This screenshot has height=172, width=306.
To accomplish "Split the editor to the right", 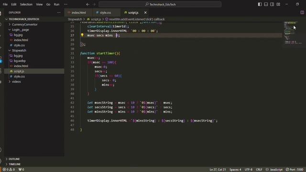I will 302,12.
